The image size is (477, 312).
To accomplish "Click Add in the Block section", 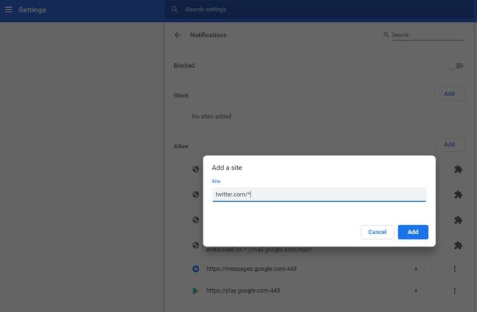I will click(x=449, y=93).
